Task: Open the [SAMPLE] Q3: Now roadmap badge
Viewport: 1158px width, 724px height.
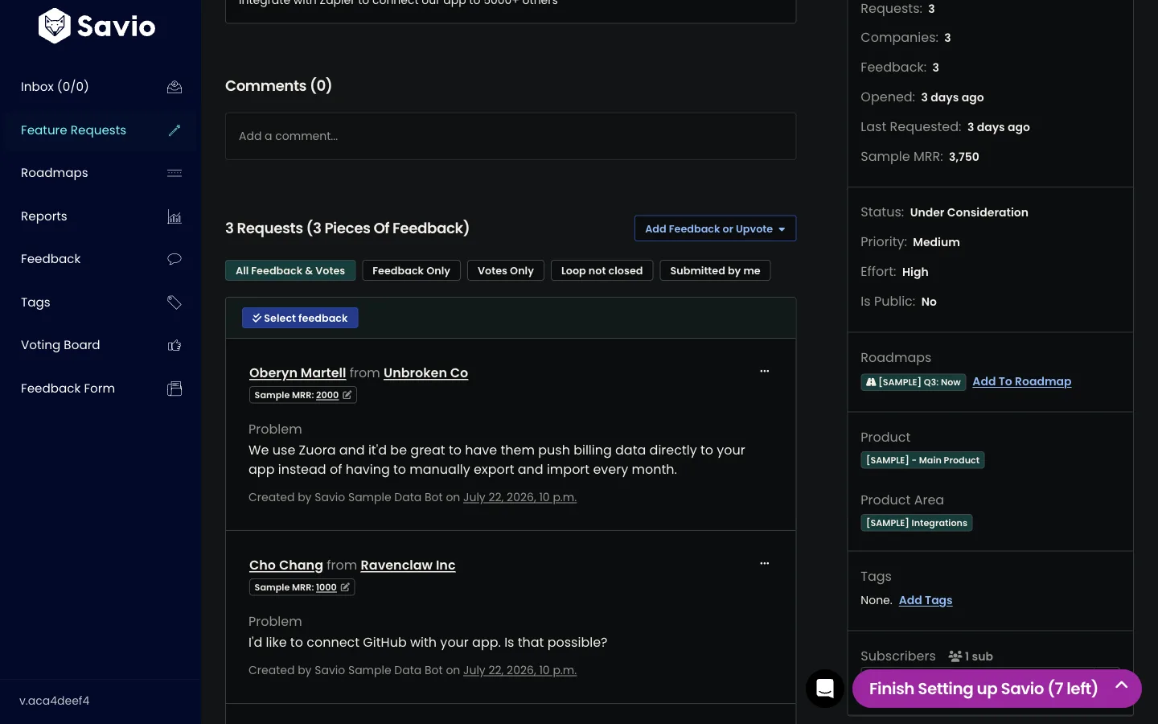Action: 913,382
